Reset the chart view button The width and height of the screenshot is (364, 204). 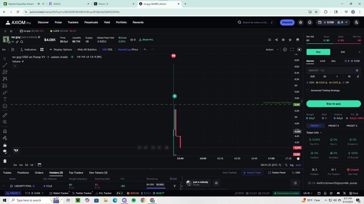pyautogui.click(x=167, y=147)
